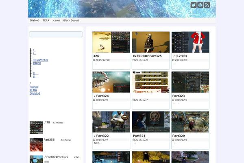The image size is (244, 163).
Task: Open the / (12/09) article title
Action: pos(180,56)
